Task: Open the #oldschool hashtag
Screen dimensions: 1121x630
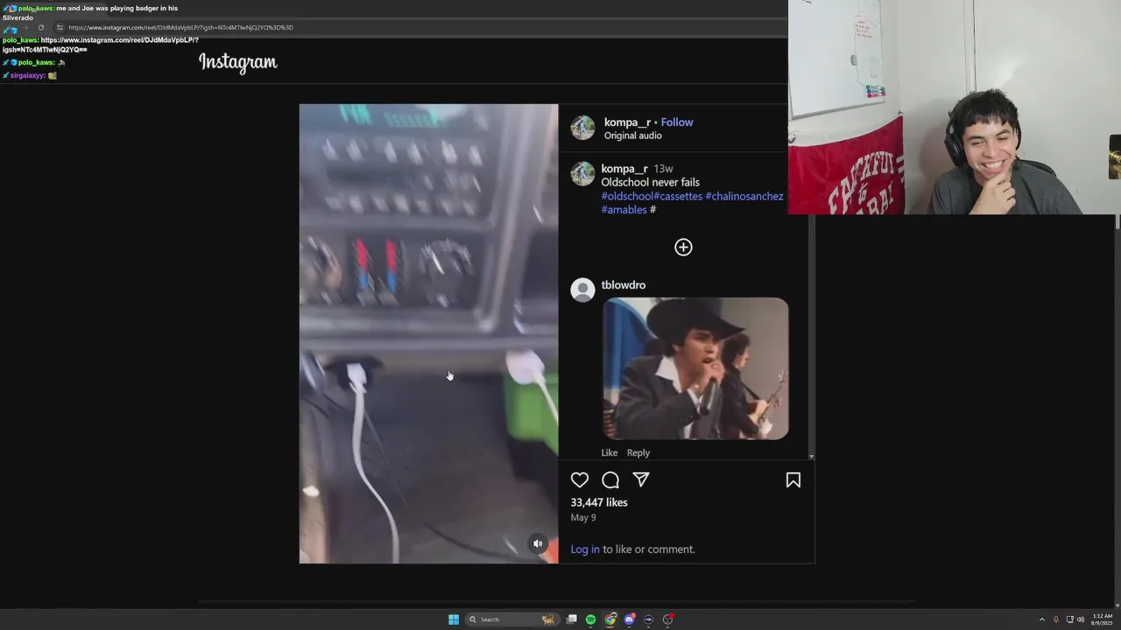Action: (x=627, y=196)
